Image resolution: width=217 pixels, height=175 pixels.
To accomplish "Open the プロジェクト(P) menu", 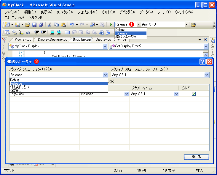I will 87,12.
